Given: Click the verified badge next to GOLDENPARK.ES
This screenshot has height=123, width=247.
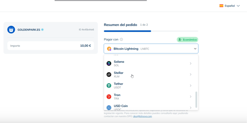Looking at the screenshot, I should 42,30.
